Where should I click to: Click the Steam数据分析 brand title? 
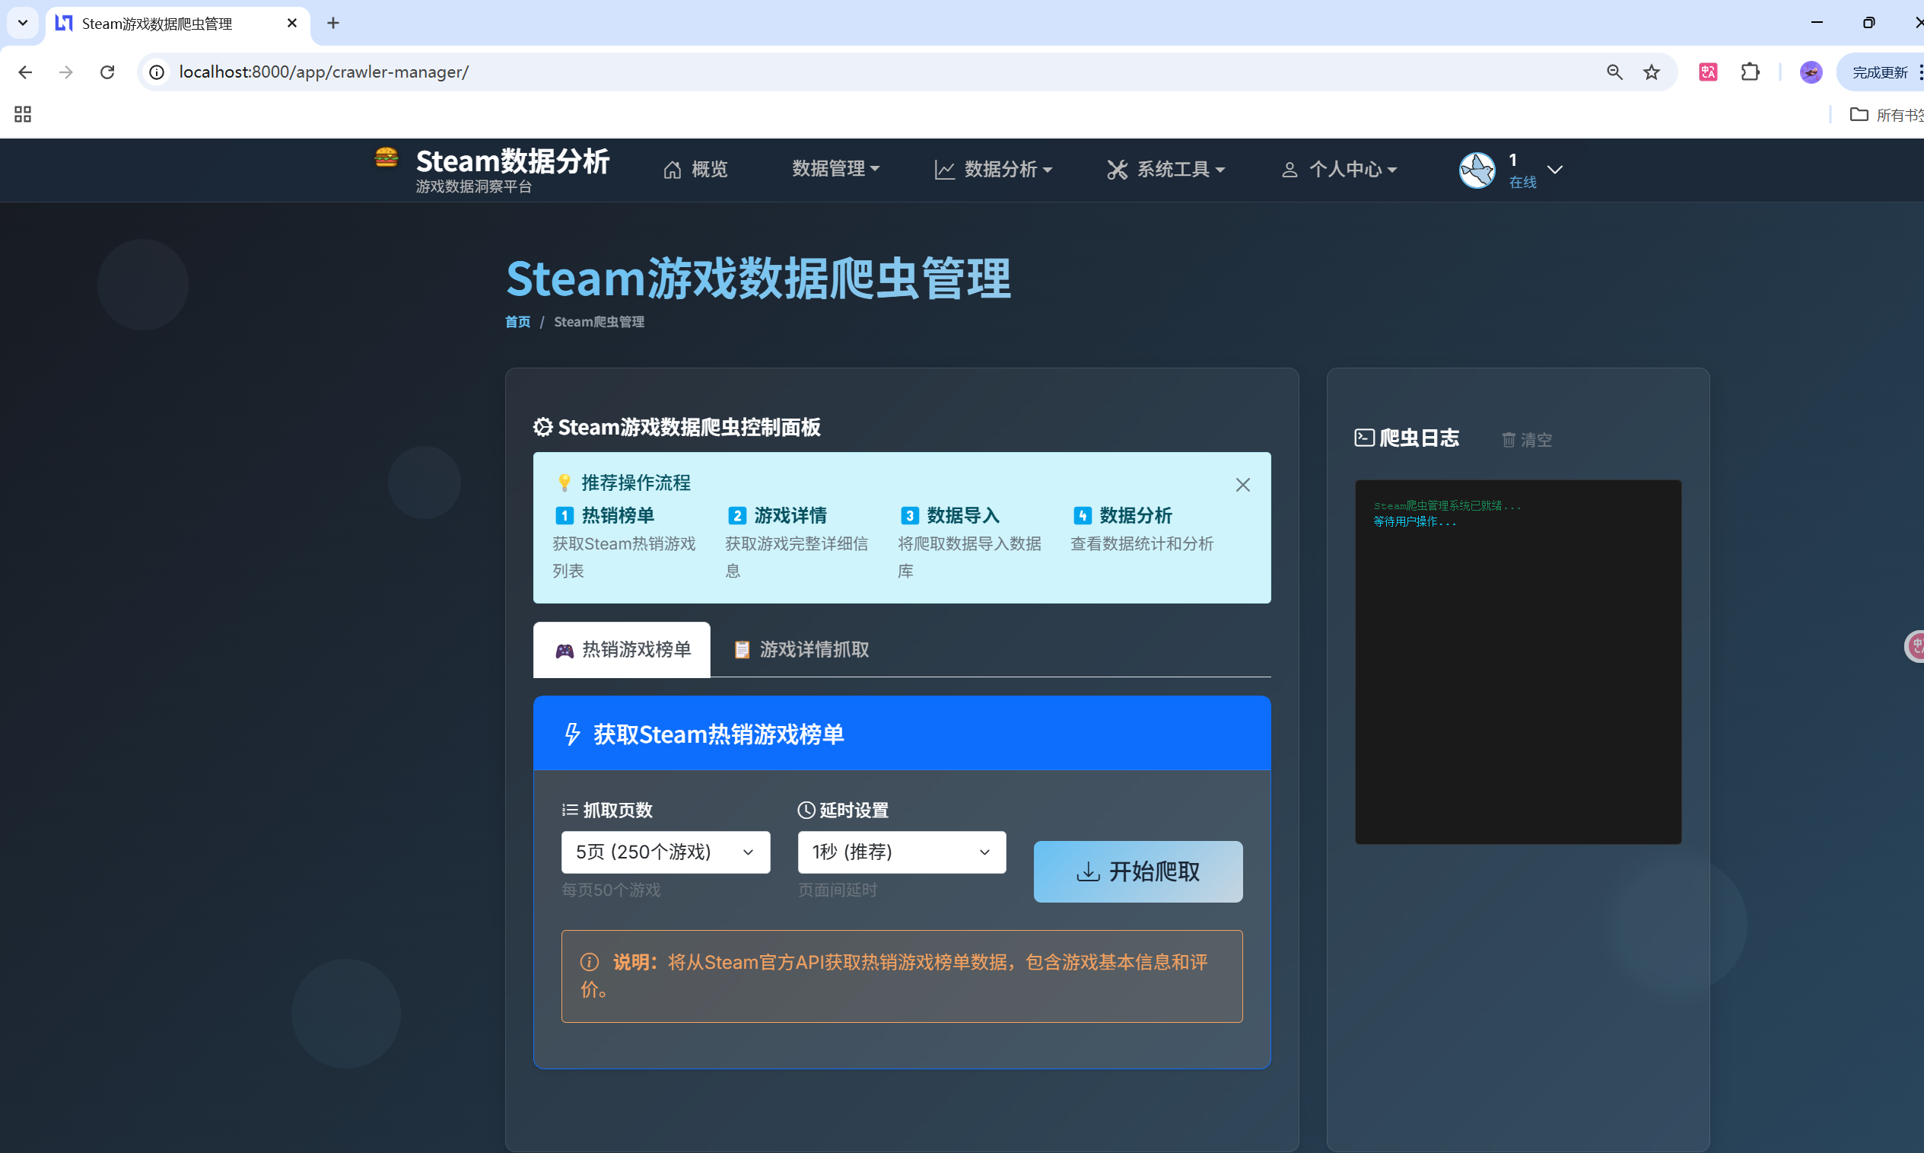513,161
